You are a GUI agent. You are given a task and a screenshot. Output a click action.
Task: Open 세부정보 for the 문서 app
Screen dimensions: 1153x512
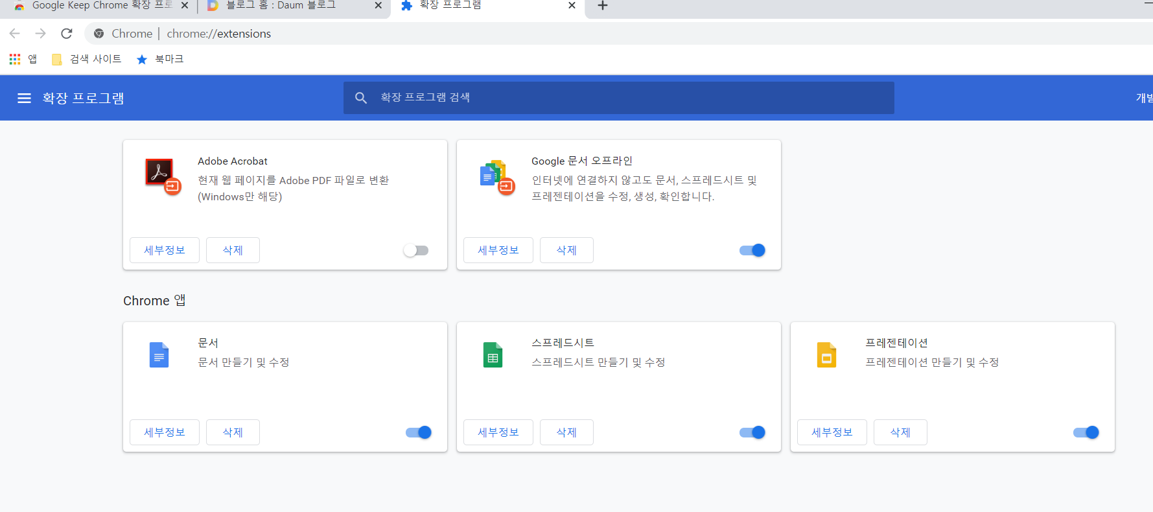tap(165, 432)
